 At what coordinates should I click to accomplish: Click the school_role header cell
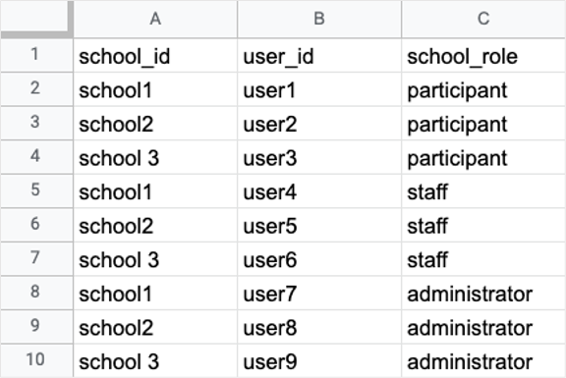[483, 55]
